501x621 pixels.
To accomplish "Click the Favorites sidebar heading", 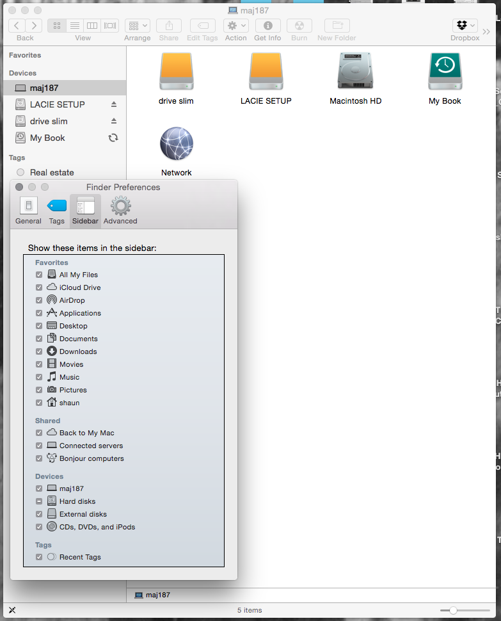I will 25,55.
